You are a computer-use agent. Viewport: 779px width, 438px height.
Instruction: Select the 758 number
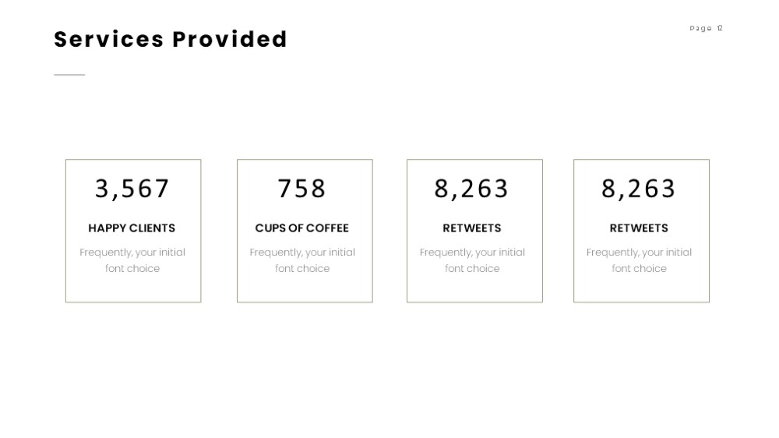pyautogui.click(x=301, y=189)
